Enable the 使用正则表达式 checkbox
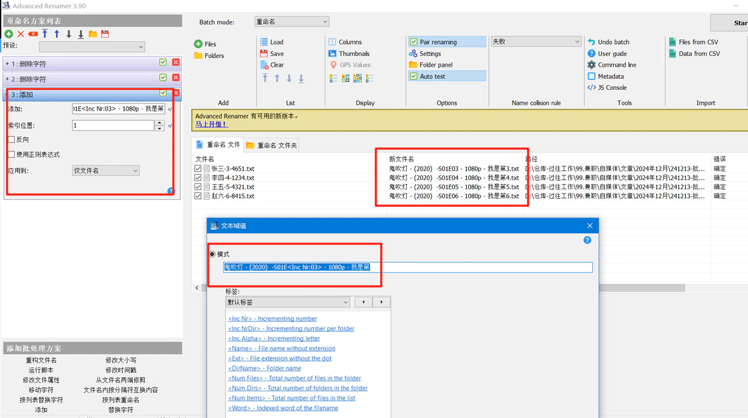 pyautogui.click(x=11, y=154)
